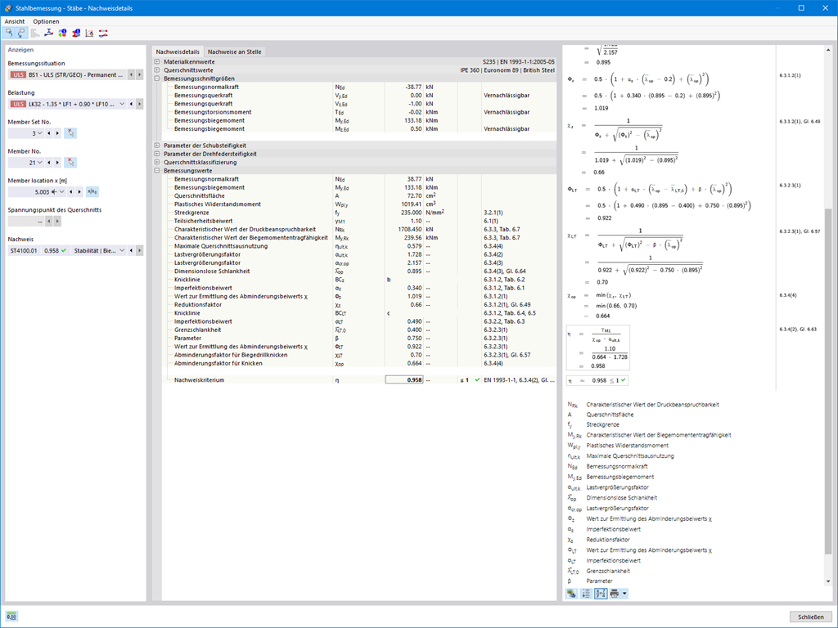
Task: Click the grayed-out staircase diagram toolbar icon
Action: click(35, 33)
